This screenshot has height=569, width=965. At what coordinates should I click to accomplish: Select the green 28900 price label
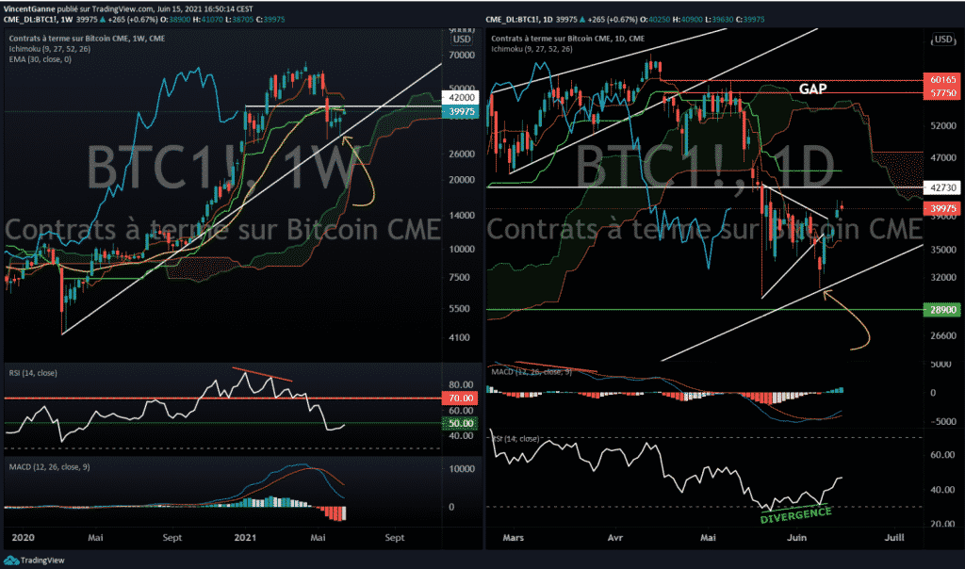pos(942,309)
